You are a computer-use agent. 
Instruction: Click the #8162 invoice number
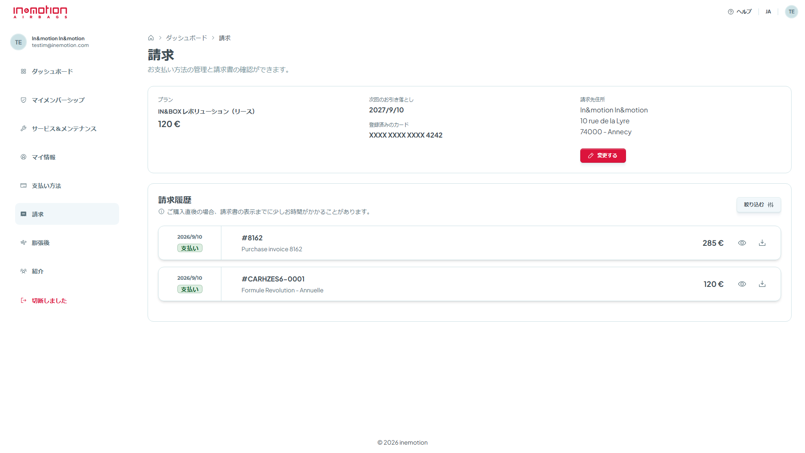pos(252,238)
